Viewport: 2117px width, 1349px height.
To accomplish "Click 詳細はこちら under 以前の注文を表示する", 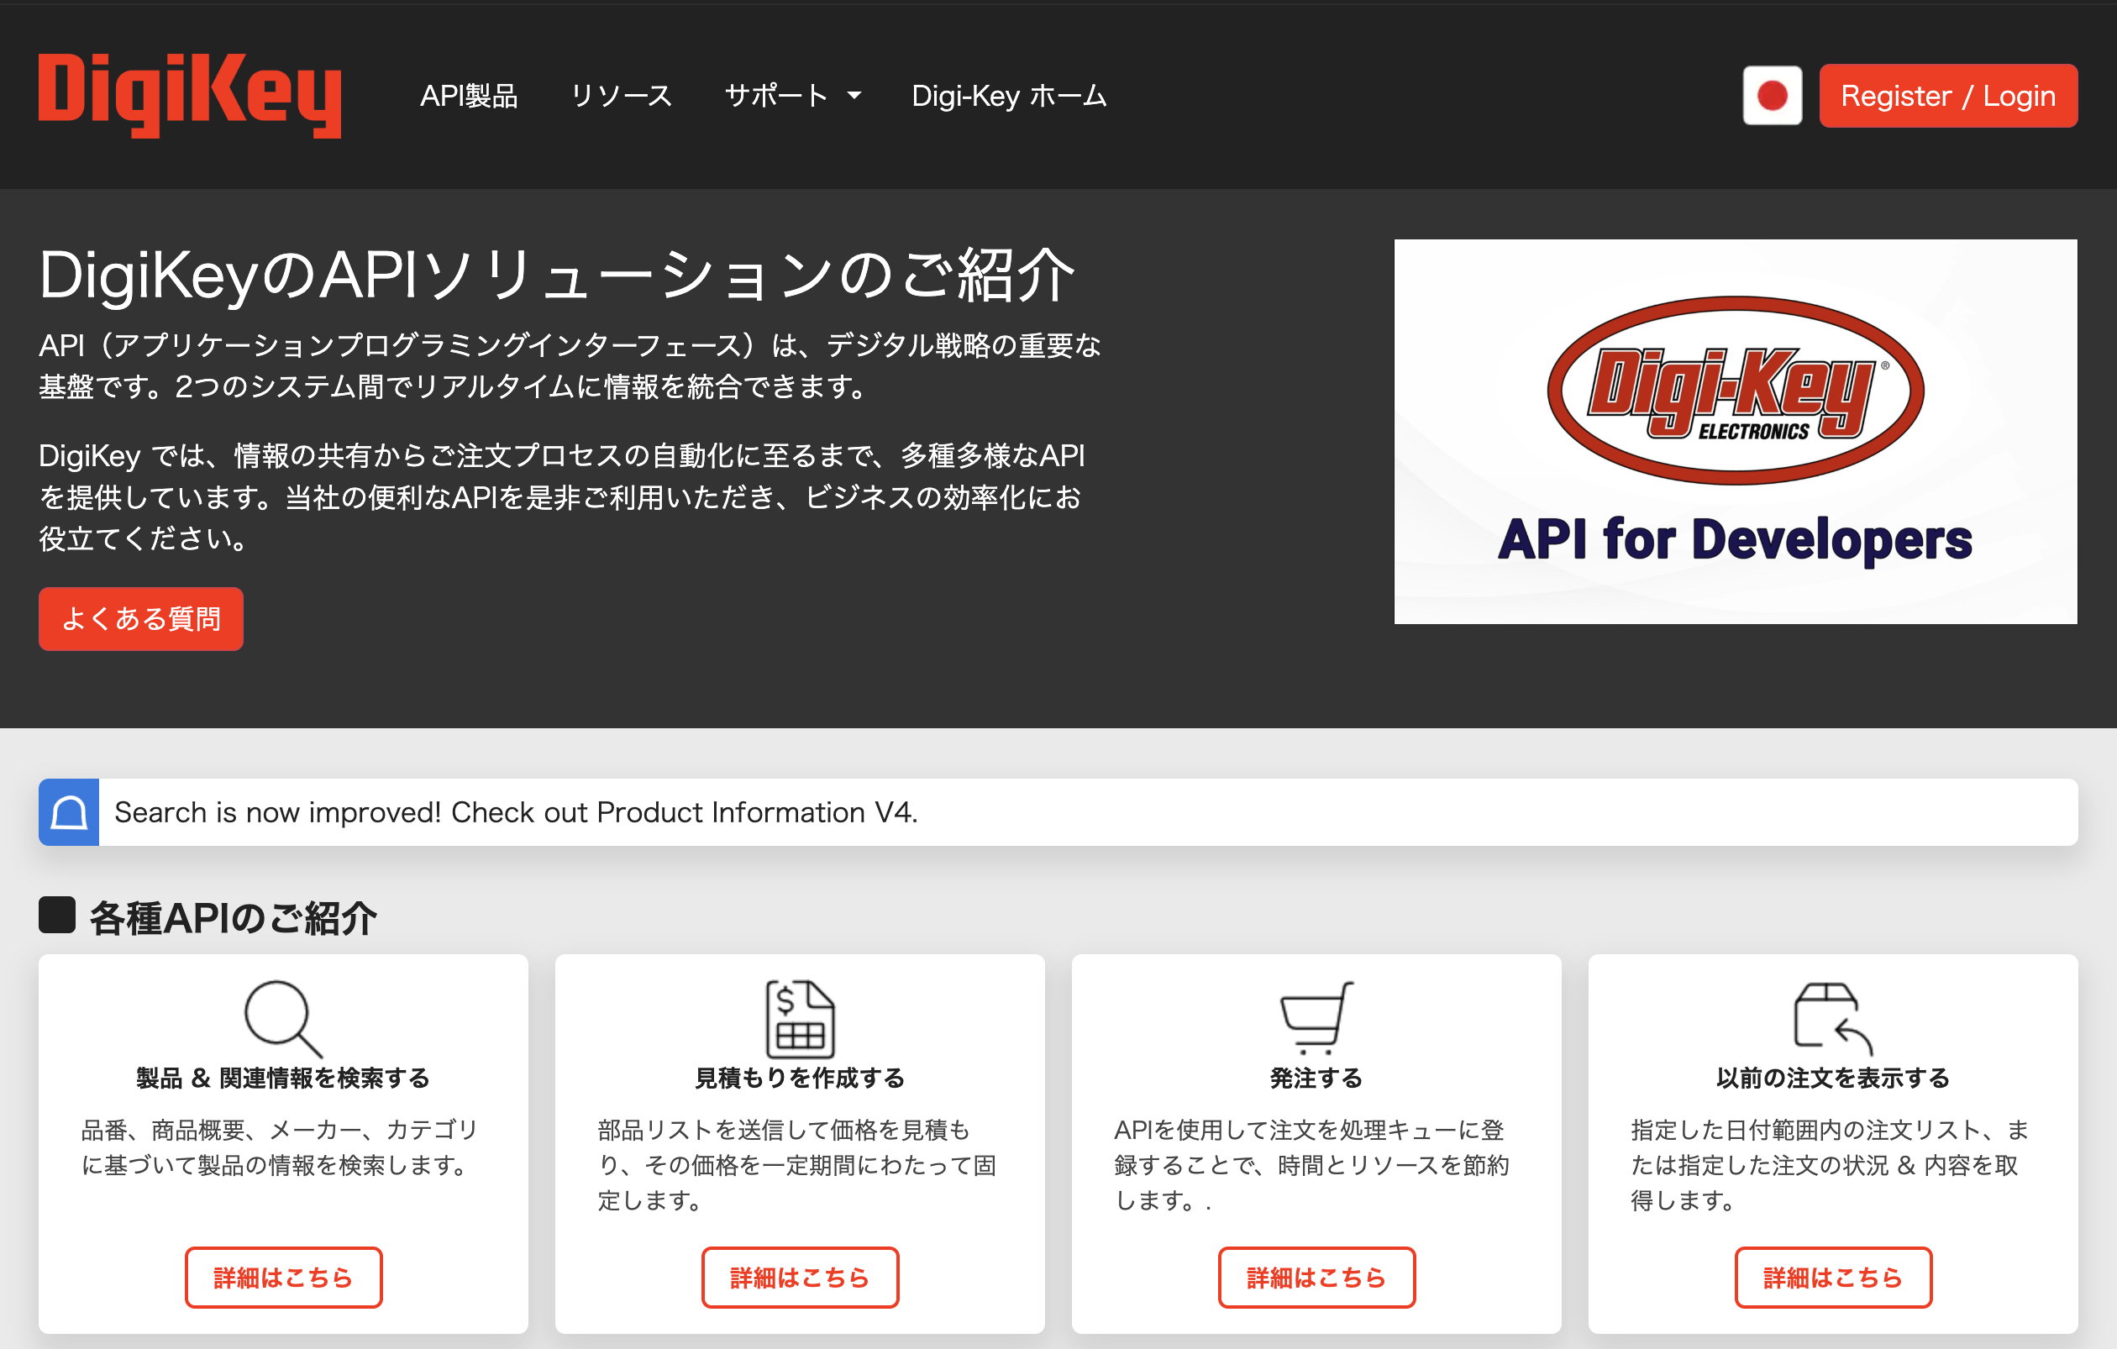I will (1832, 1277).
